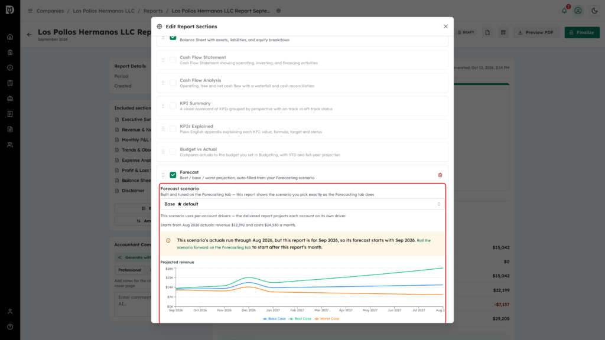Click the Preview PDF button
Screen dimensions: 605x340
tap(535, 32)
